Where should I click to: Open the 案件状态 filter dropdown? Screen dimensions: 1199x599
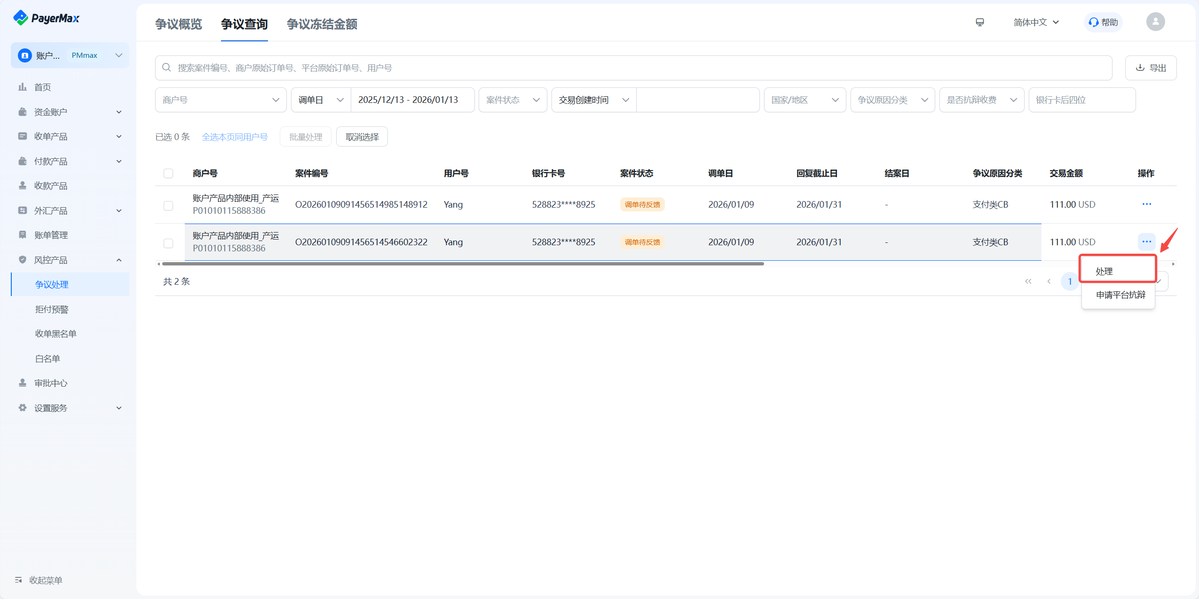click(513, 100)
